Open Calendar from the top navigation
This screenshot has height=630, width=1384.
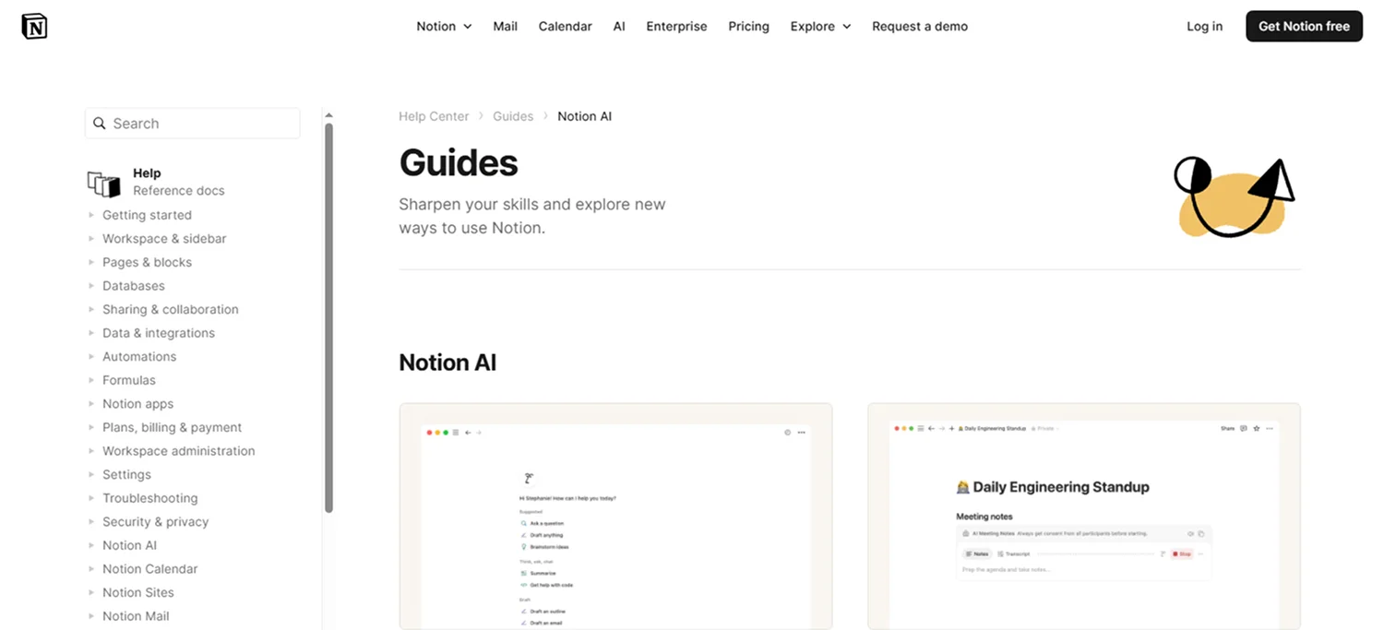pyautogui.click(x=565, y=27)
